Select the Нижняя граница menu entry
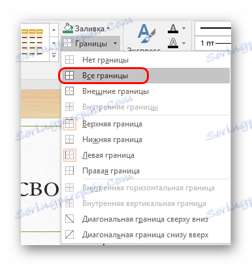The height and width of the screenshot is (266, 252). point(146,140)
